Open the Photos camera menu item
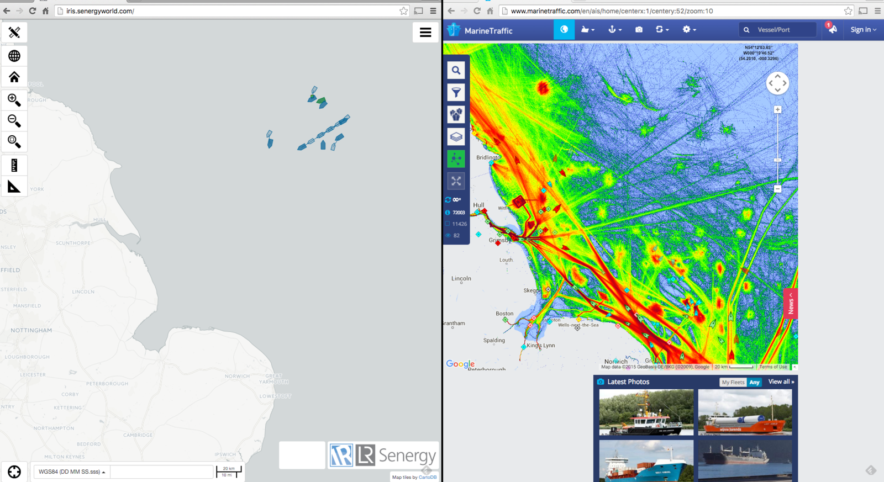This screenshot has height=482, width=884. click(x=639, y=29)
